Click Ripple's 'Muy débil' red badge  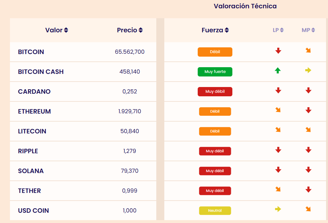[x=215, y=151]
